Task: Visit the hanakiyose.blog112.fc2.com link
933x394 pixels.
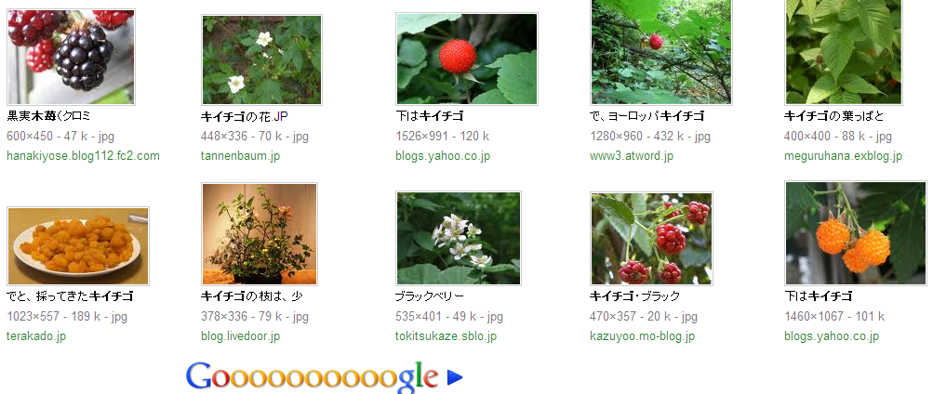Action: (84, 156)
